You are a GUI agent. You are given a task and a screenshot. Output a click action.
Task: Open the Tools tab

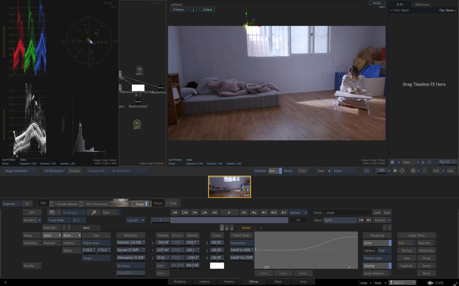[303, 282]
